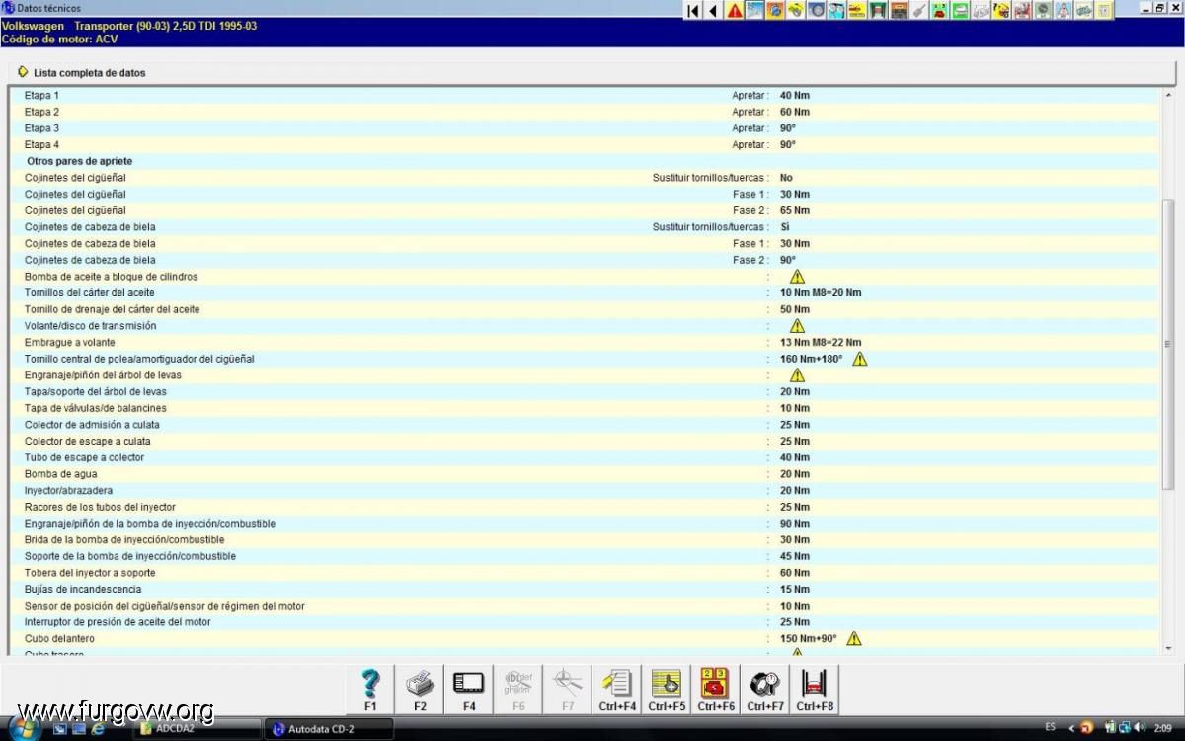The height and width of the screenshot is (741, 1185).
Task: Open the red warning triangle toolbar icon
Action: [734, 10]
